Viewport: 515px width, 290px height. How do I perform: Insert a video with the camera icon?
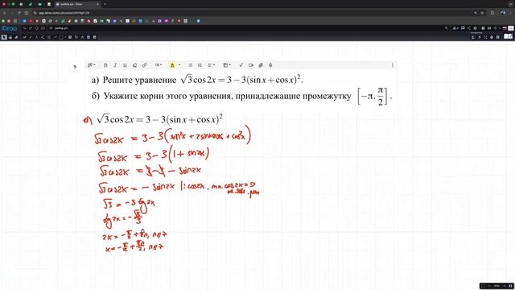pyautogui.click(x=251, y=65)
